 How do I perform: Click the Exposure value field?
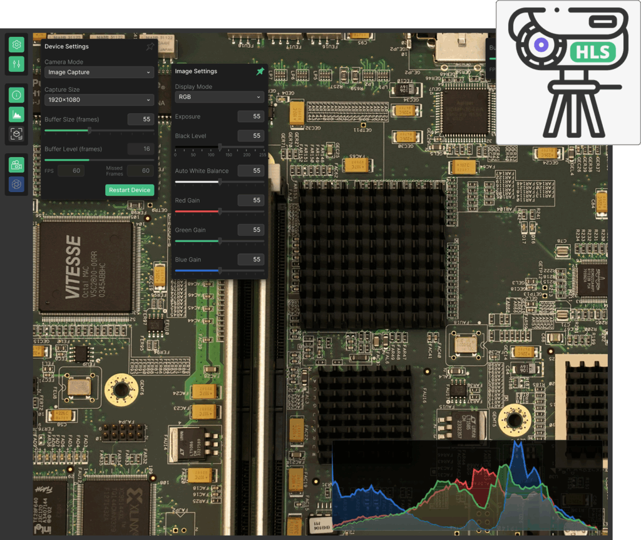pyautogui.click(x=250, y=116)
